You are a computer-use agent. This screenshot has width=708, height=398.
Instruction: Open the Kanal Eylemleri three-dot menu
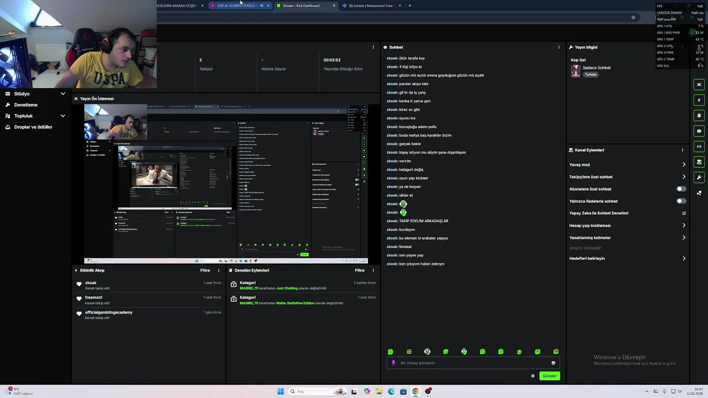tap(682, 150)
